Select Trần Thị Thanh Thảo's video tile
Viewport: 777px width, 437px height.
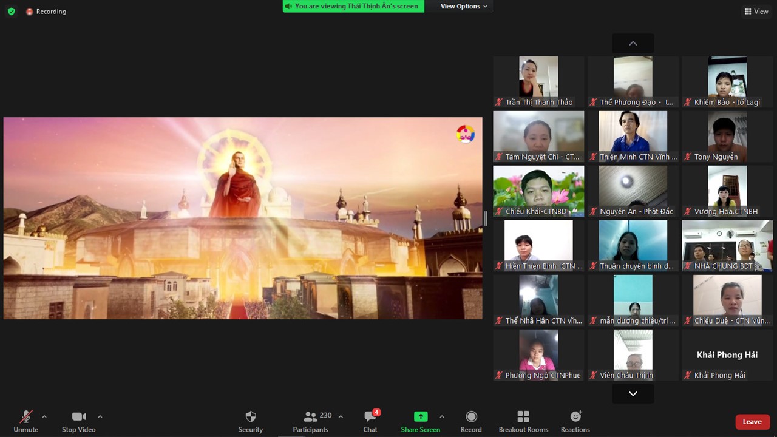click(x=538, y=82)
